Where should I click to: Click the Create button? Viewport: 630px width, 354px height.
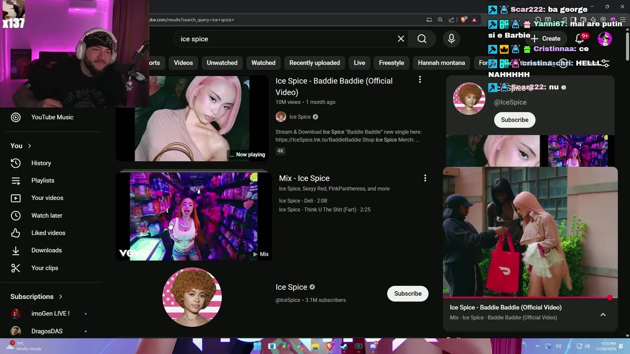click(x=546, y=38)
